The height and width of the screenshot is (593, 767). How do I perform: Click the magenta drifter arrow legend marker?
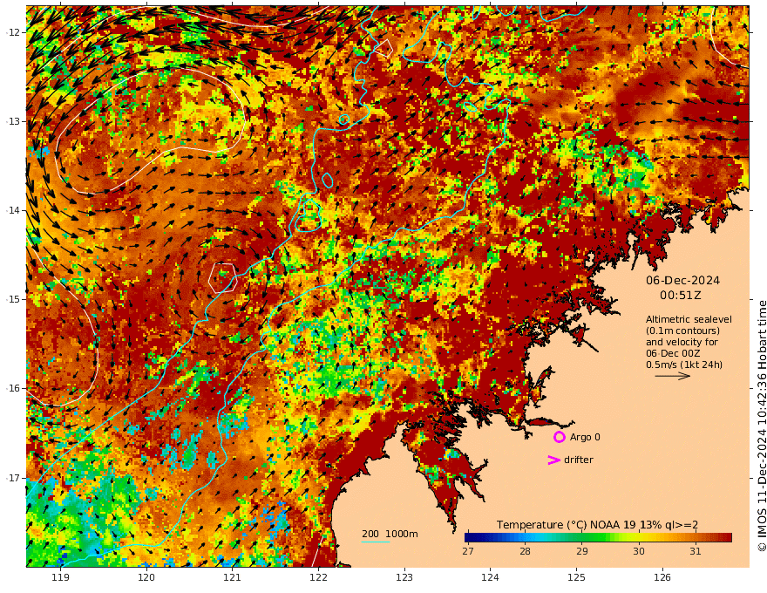(553, 460)
